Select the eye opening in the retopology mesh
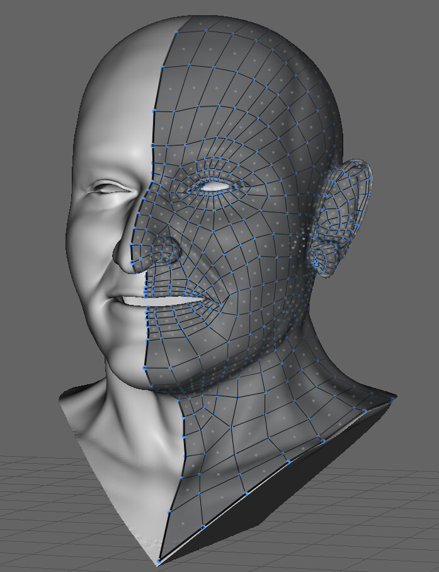 (214, 186)
